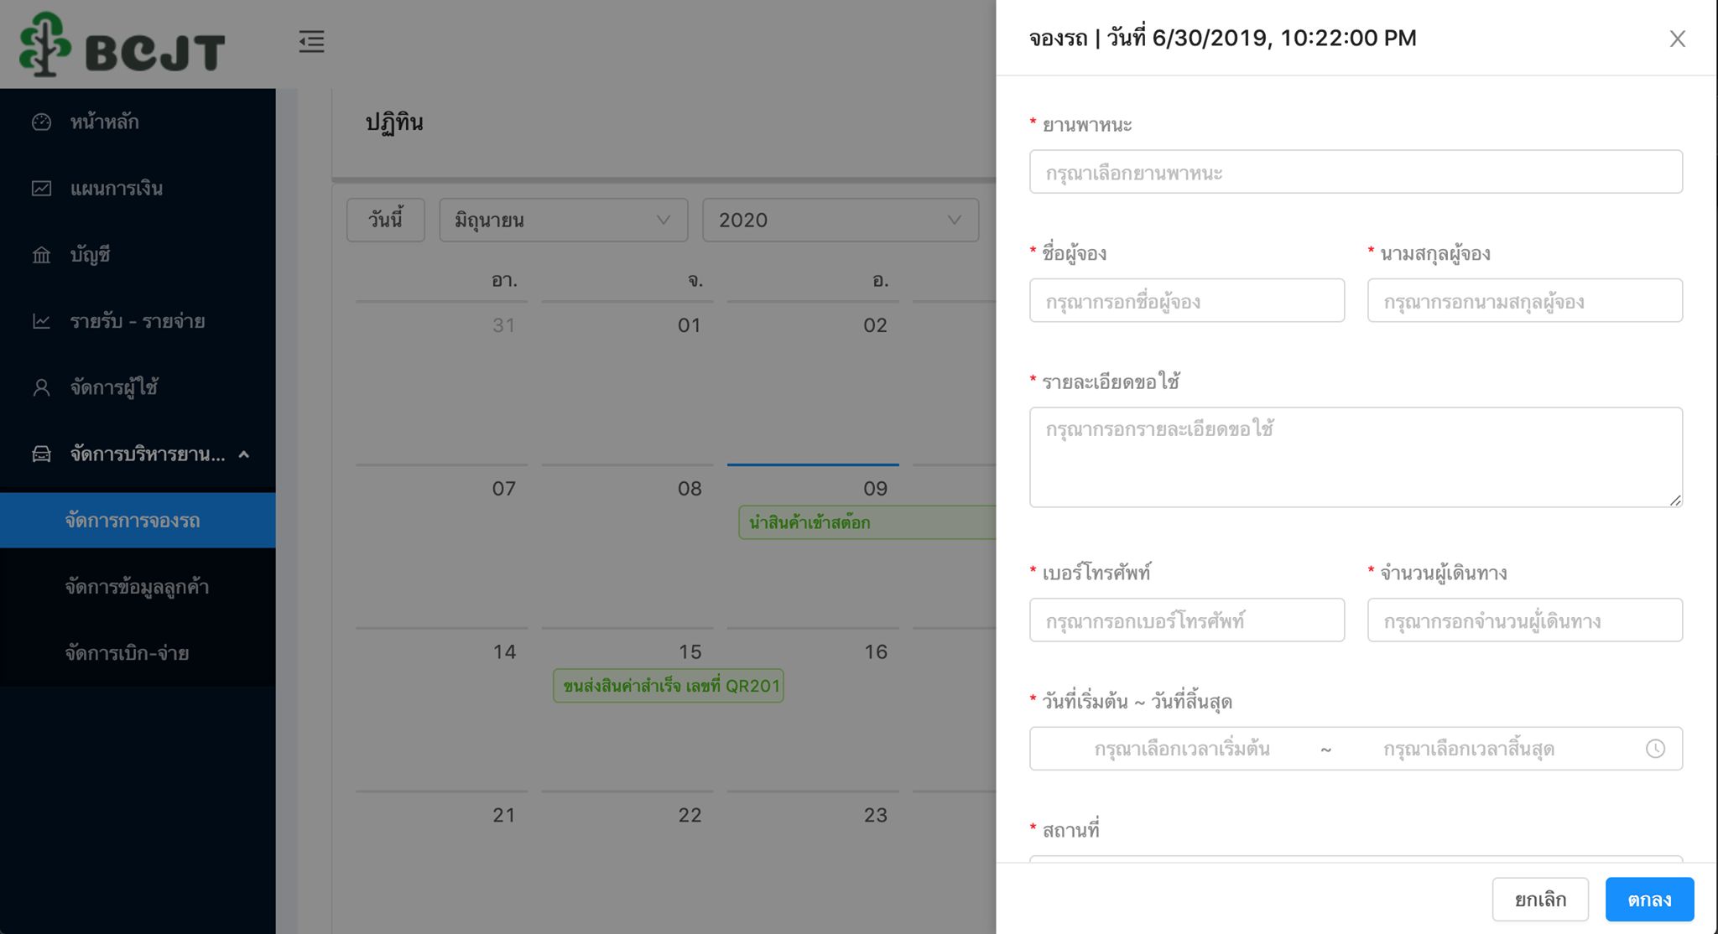Click the จัดการผู้ใช้ user icon

pos(41,387)
